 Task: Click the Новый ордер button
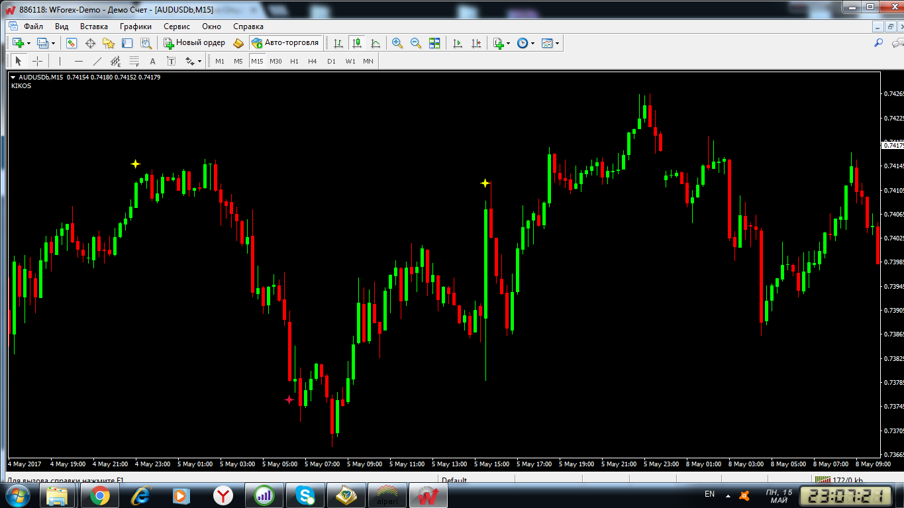(195, 43)
